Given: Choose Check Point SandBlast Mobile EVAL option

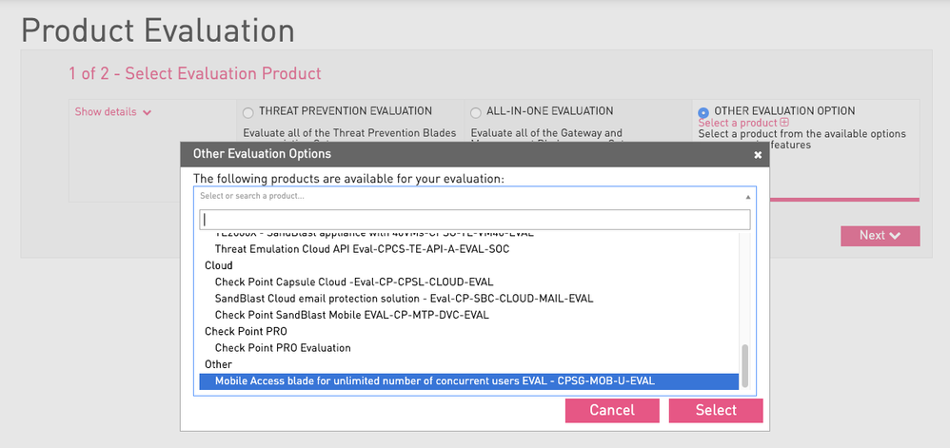Looking at the screenshot, I should [x=469, y=315].
